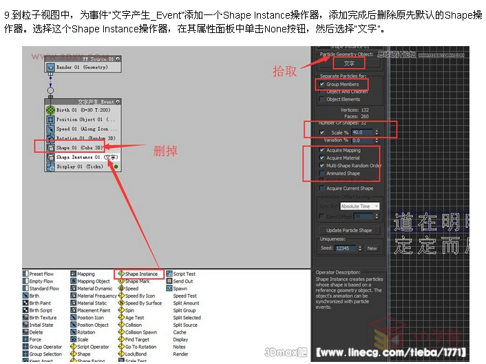This screenshot has width=486, height=364.
Task: Click the New seed button
Action: 372,248
